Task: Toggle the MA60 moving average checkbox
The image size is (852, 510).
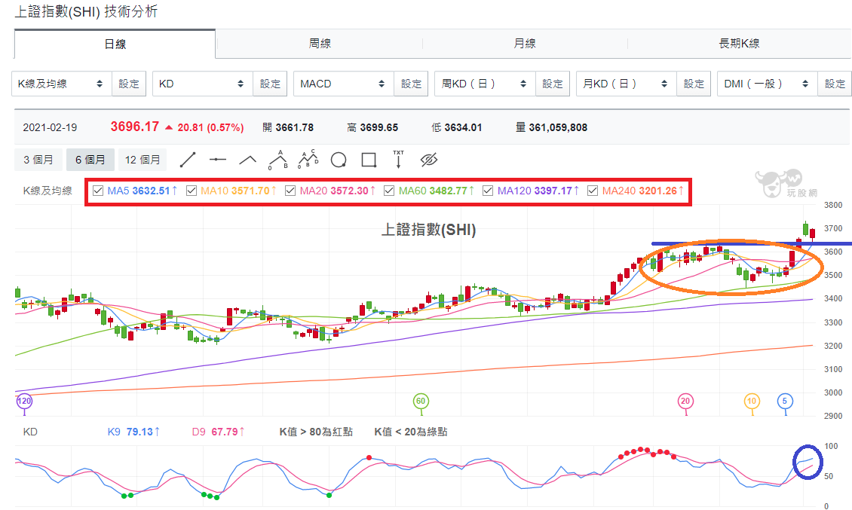Action: (x=389, y=191)
